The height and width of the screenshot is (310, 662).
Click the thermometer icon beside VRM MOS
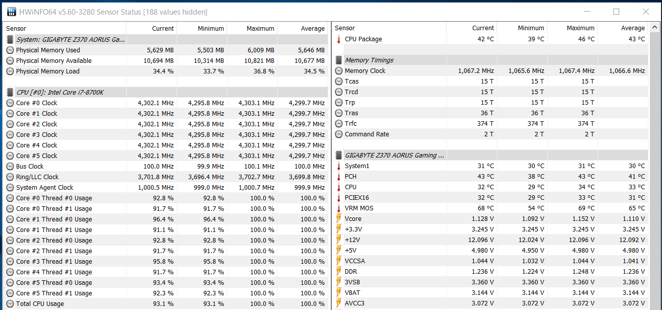(339, 208)
